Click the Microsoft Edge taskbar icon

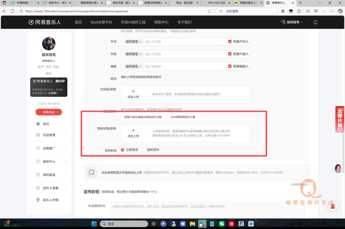[x=202, y=224]
